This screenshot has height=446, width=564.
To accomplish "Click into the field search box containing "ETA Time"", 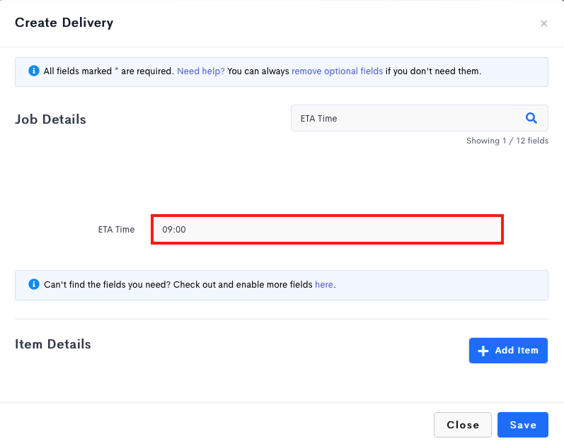I will click(x=420, y=118).
